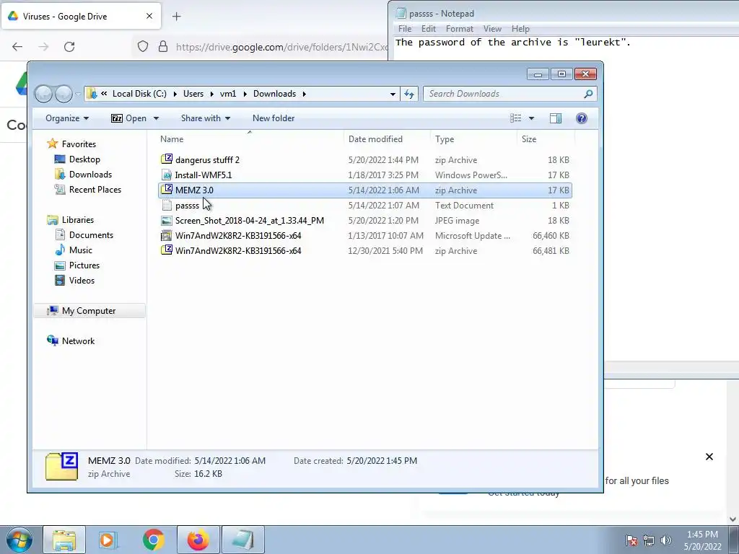This screenshot has height=554, width=739.
Task: Open Windows Start menu
Action: (x=19, y=540)
